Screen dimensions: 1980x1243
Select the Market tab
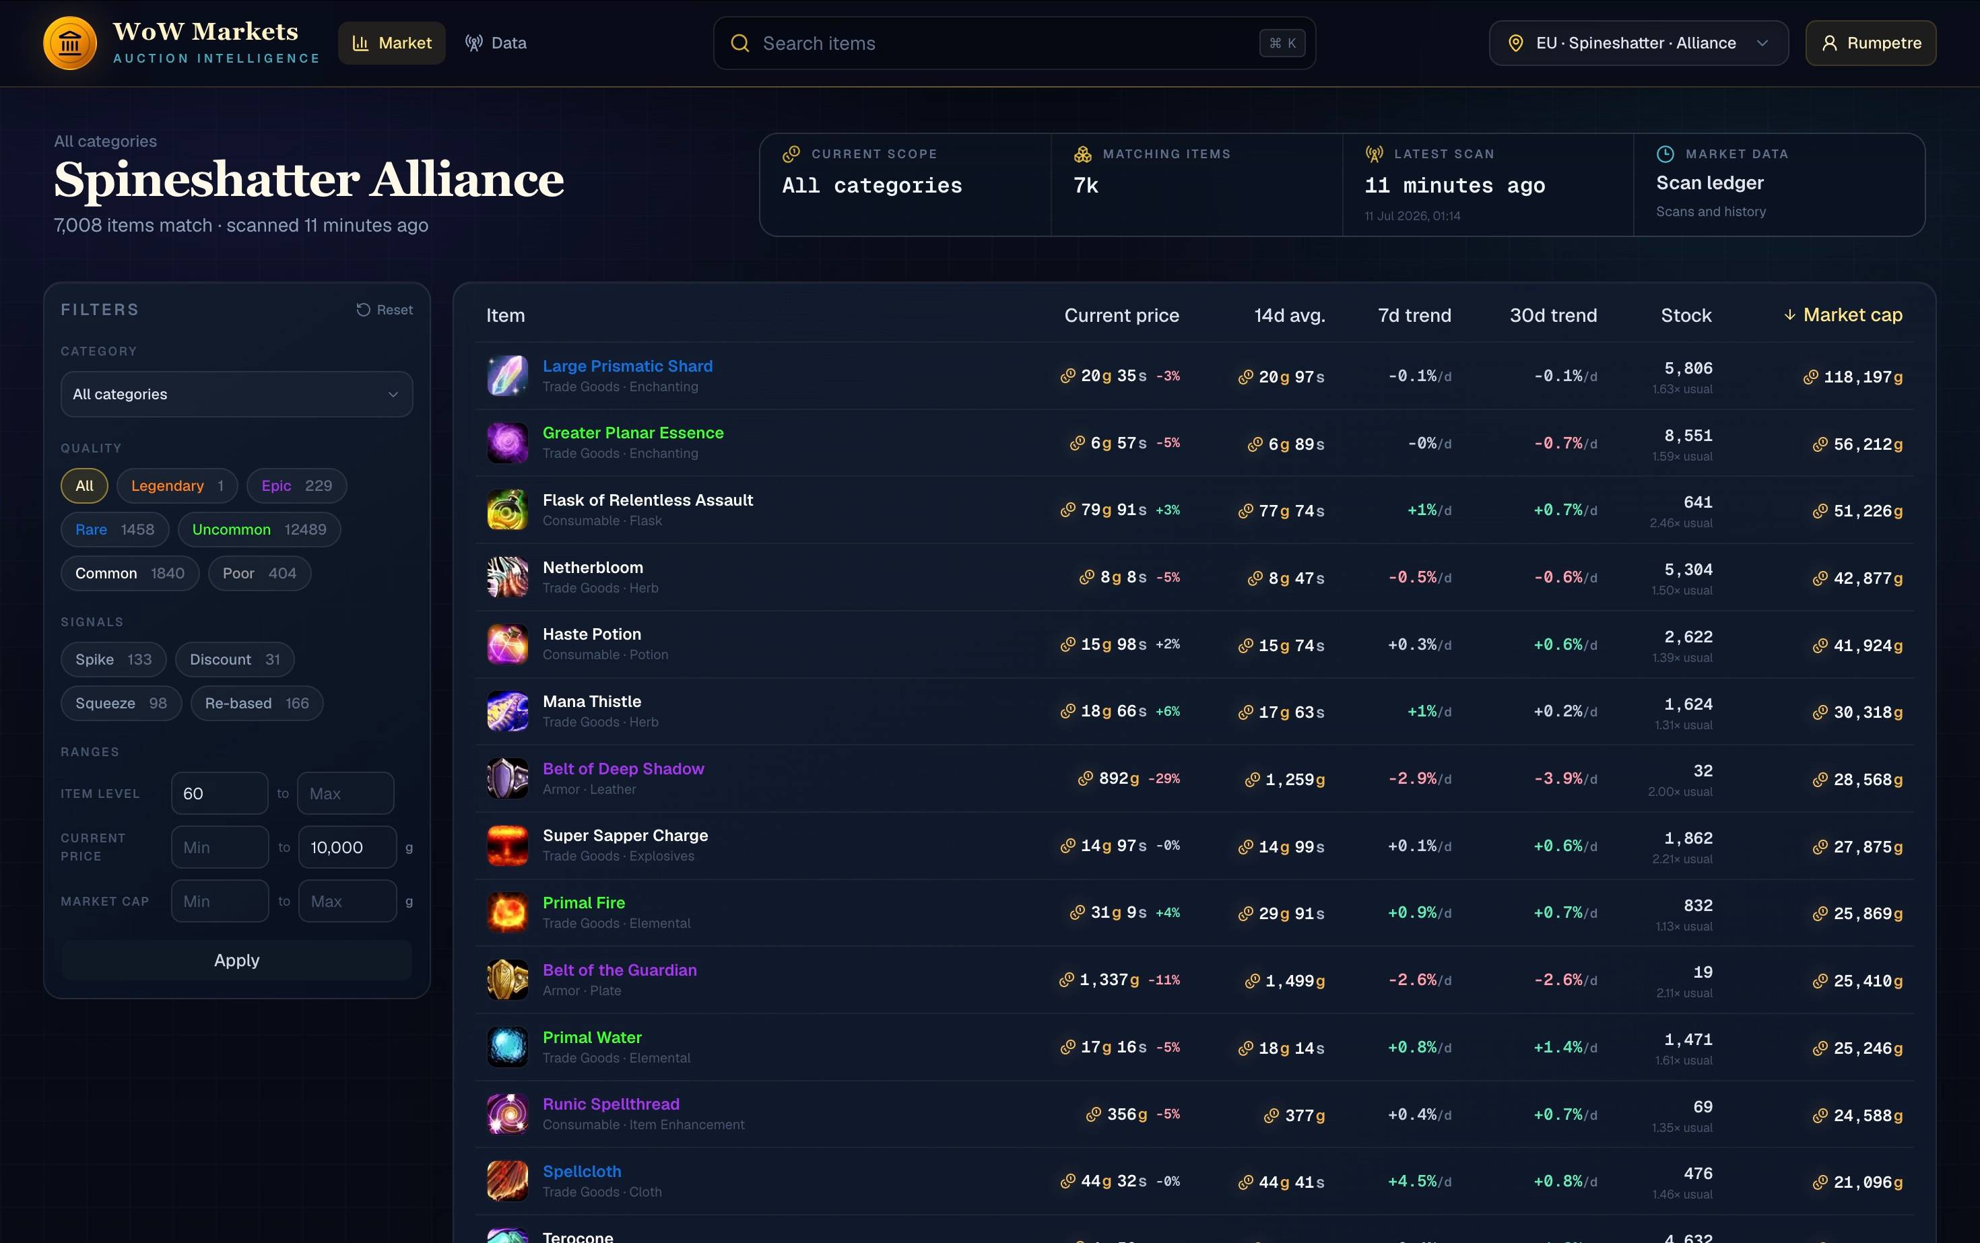pyautogui.click(x=391, y=42)
